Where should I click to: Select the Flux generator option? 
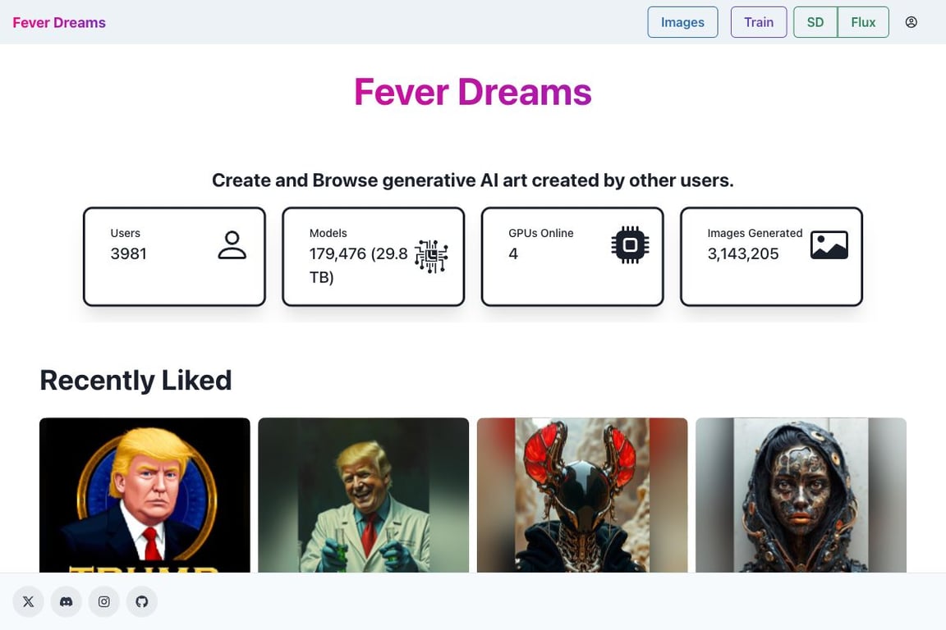pos(863,22)
